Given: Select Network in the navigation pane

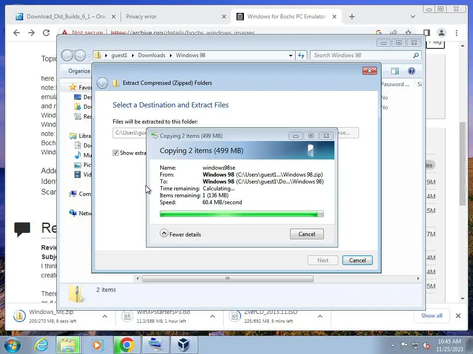Looking at the screenshot, I should 80,213.
